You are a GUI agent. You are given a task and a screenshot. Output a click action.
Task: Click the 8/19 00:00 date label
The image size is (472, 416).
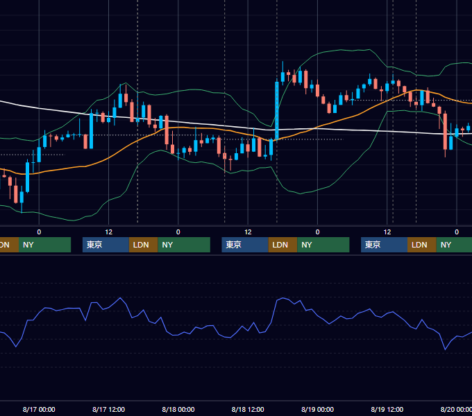(x=318, y=409)
